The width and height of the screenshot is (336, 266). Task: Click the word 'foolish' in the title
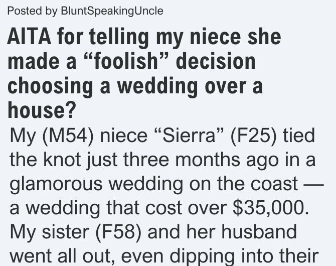tap(126, 61)
